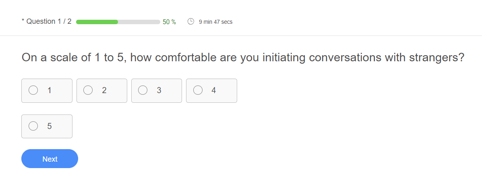482x183 pixels.
Task: Click the clock icon beside the timer
Action: 191,21
